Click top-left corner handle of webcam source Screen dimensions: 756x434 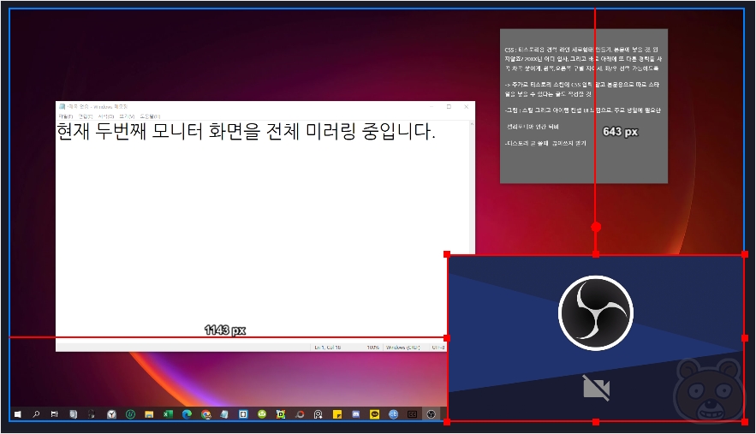click(x=447, y=254)
